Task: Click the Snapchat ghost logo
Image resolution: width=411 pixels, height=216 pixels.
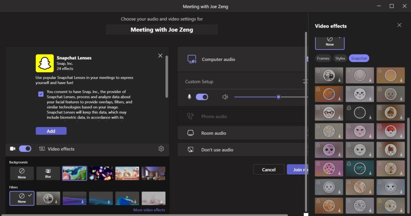Action: [45, 63]
